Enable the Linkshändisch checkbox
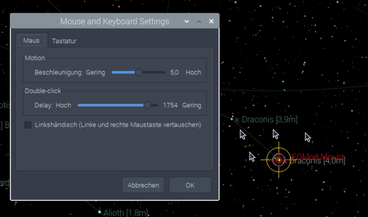The image size is (368, 217). (28, 125)
